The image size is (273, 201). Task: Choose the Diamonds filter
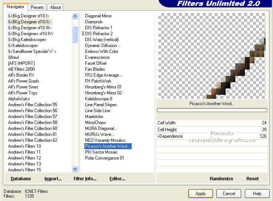point(94,22)
